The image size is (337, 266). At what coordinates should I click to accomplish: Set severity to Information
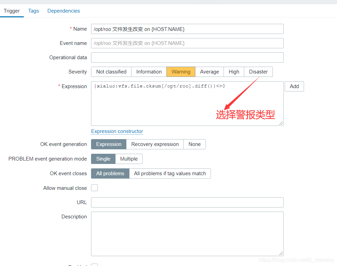coord(149,72)
